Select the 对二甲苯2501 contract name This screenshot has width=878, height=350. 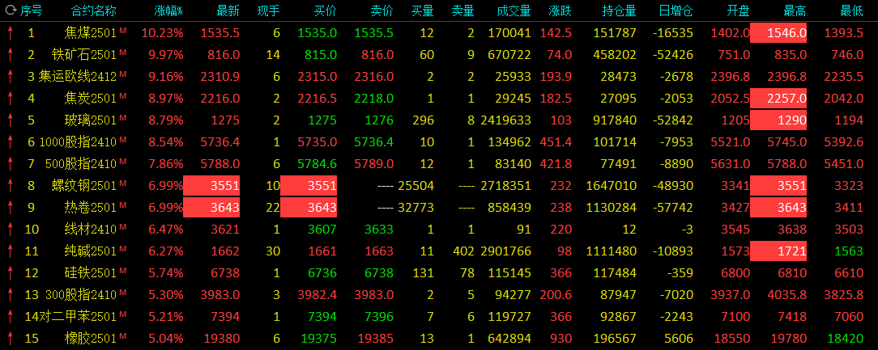point(78,316)
